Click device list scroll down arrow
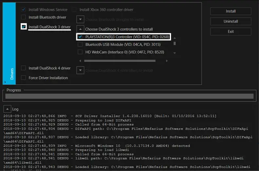Screen dimensions: 259x171 (x=175, y=53)
